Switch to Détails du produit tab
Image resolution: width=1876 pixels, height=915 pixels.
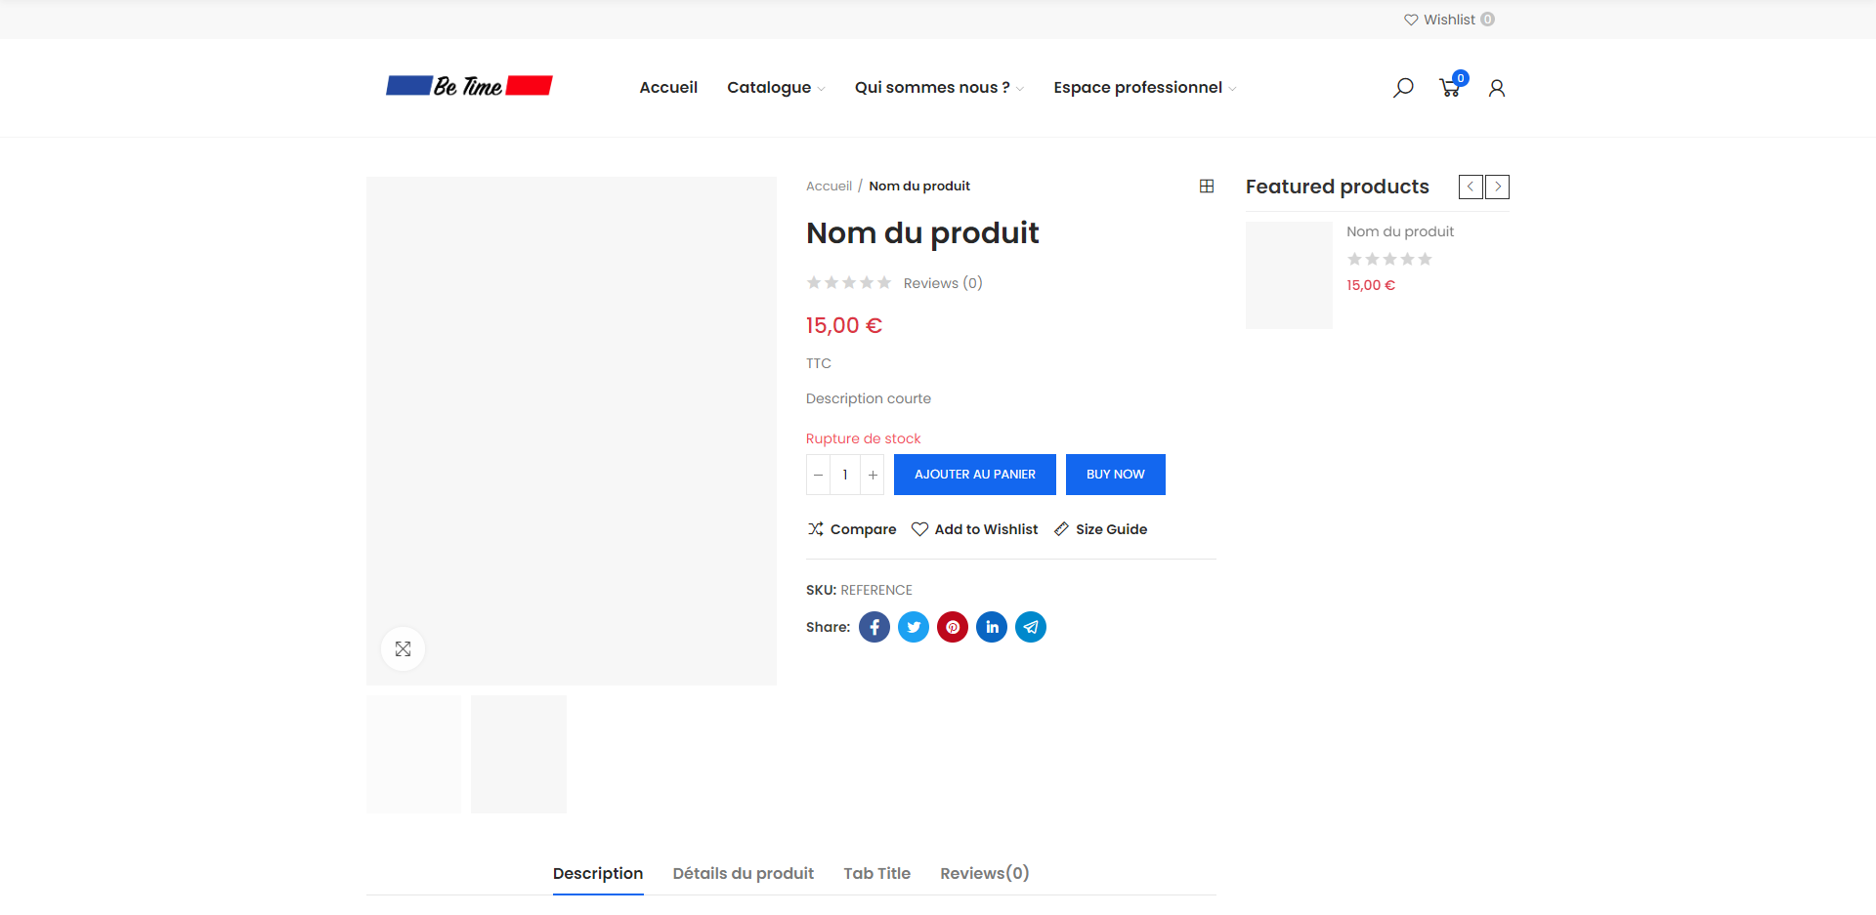pos(744,873)
